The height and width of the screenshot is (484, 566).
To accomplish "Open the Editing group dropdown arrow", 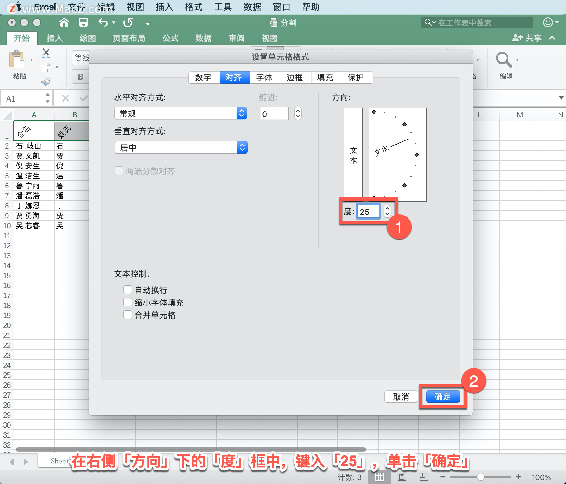I will [517, 59].
